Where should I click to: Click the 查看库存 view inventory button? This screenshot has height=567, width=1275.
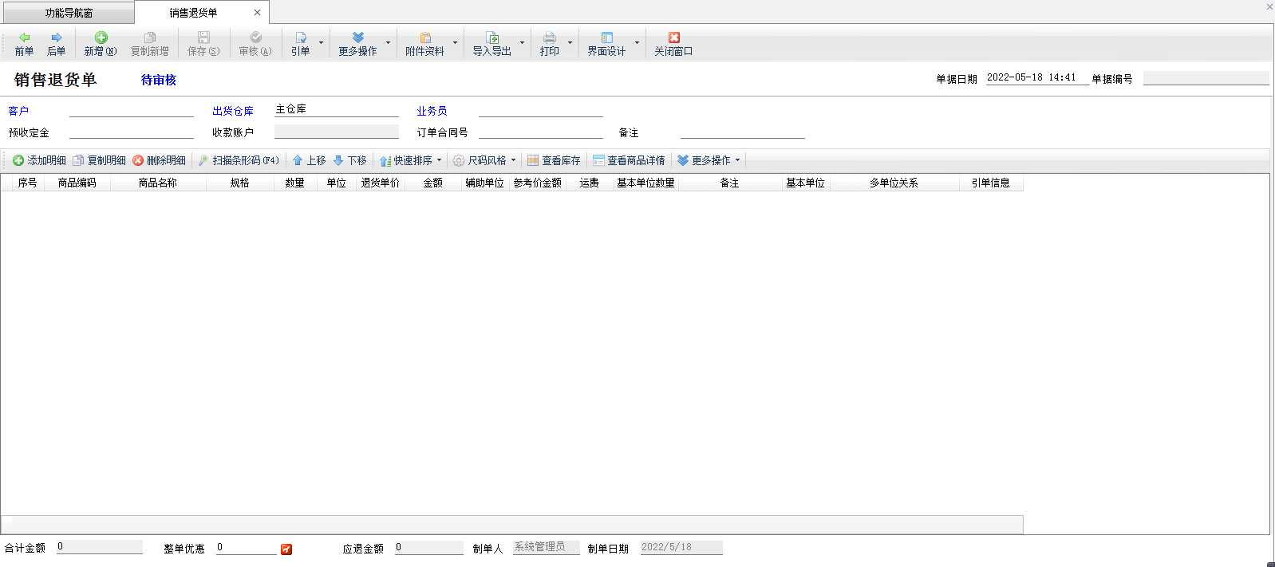click(555, 160)
